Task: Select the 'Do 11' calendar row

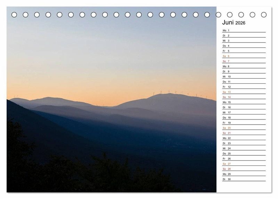Action: click(x=244, y=82)
